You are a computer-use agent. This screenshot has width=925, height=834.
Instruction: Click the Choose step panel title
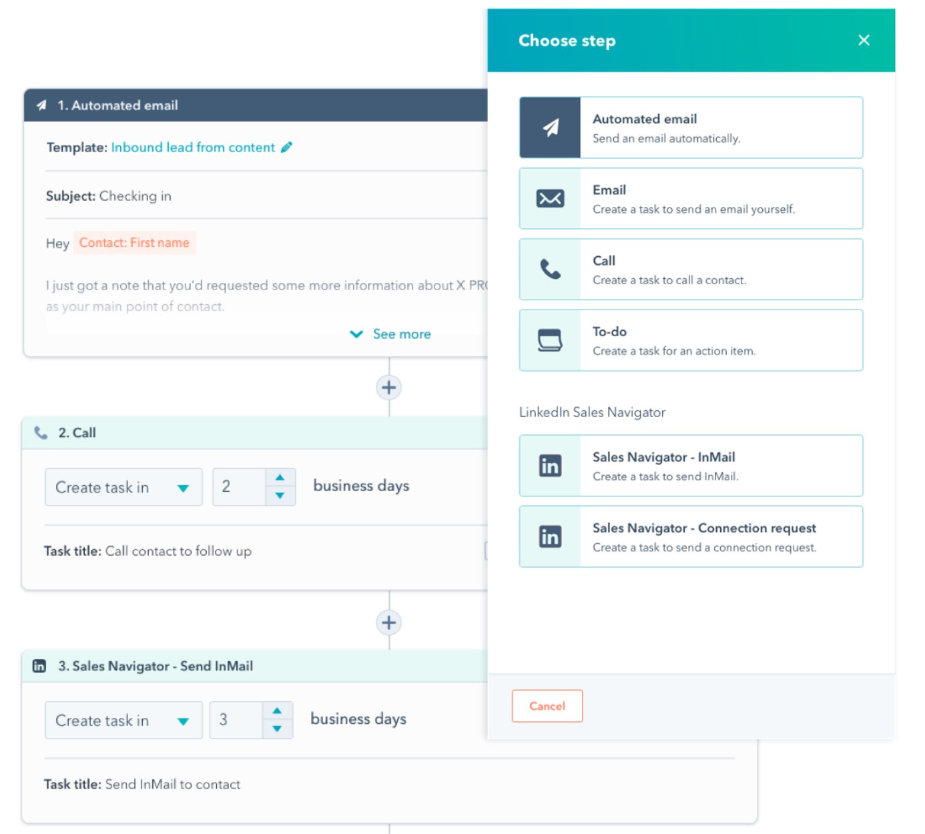pyautogui.click(x=567, y=41)
